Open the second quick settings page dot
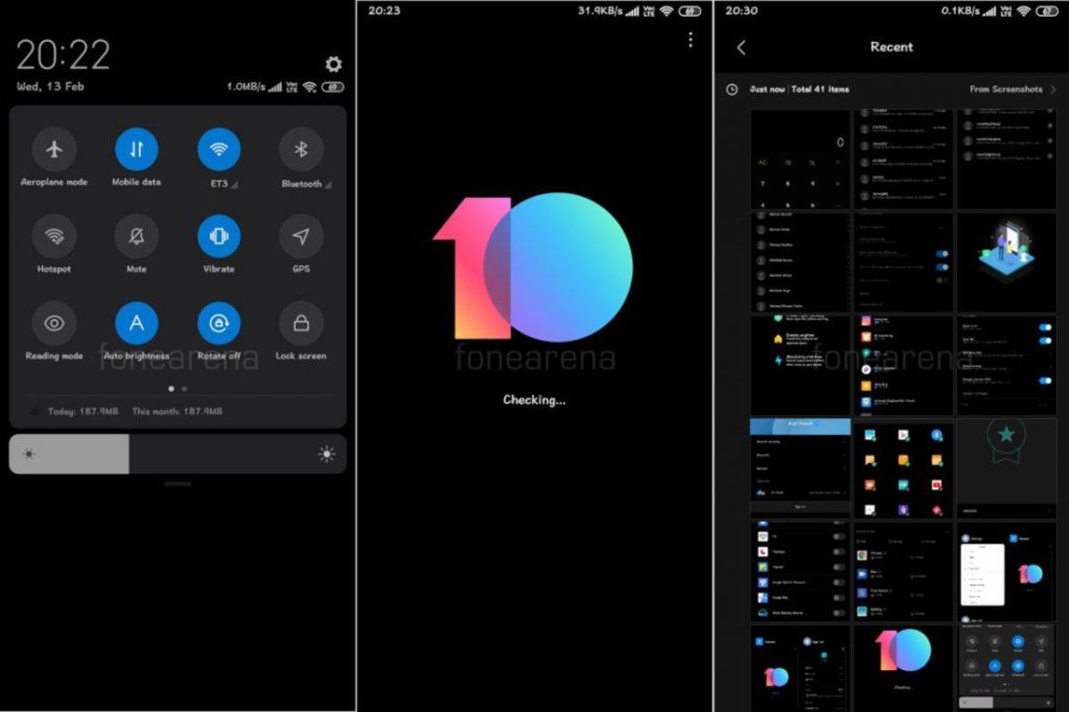This screenshot has height=712, width=1069. [184, 389]
